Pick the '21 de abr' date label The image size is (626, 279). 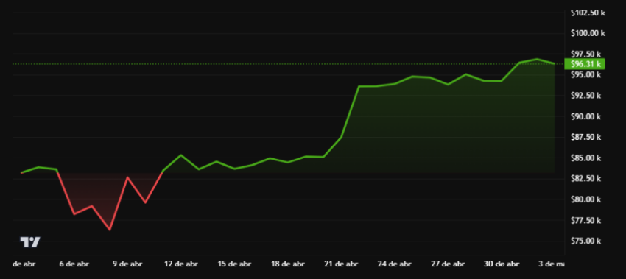341,264
